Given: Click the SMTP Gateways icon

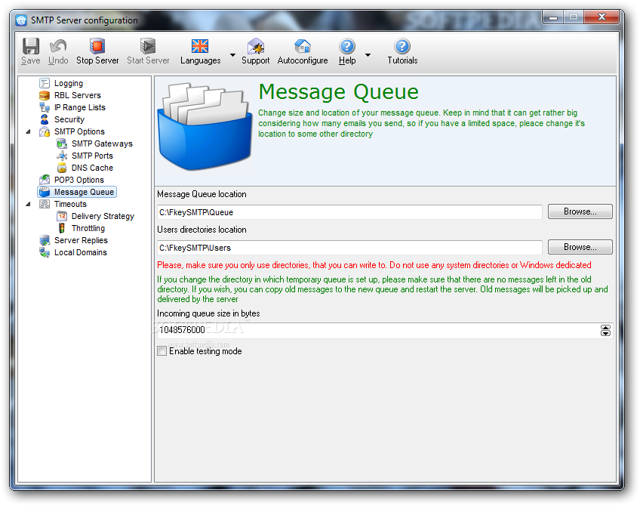Looking at the screenshot, I should pyautogui.click(x=62, y=143).
